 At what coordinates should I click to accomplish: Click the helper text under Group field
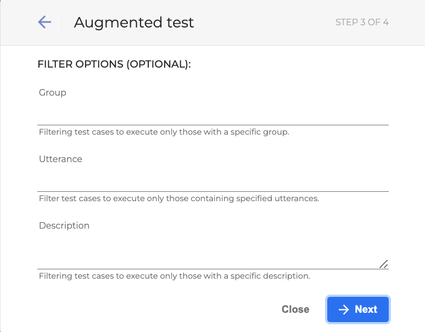click(x=164, y=132)
